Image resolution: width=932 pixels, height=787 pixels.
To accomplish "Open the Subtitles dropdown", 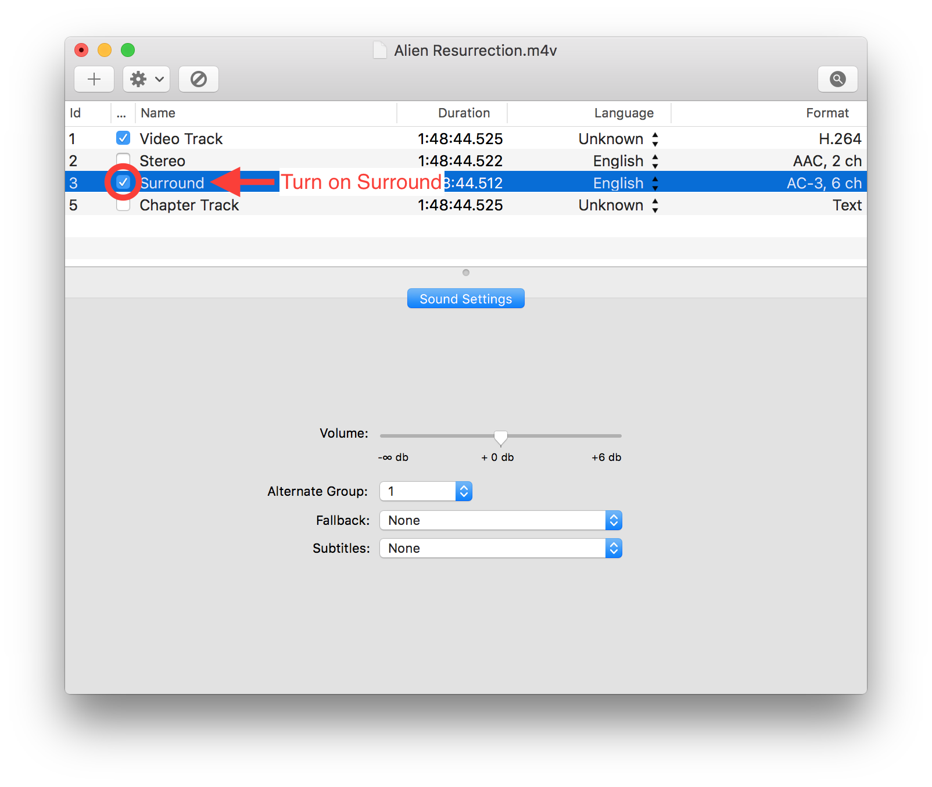I will pos(501,548).
